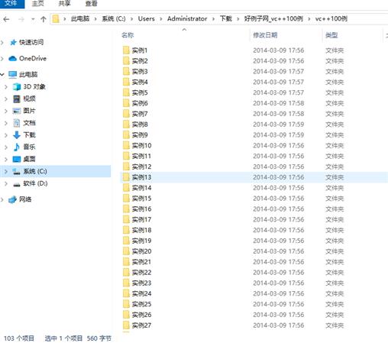Image resolution: width=388 pixels, height=343 pixels.
Task: Click Administrator in the address path
Action: click(x=187, y=19)
